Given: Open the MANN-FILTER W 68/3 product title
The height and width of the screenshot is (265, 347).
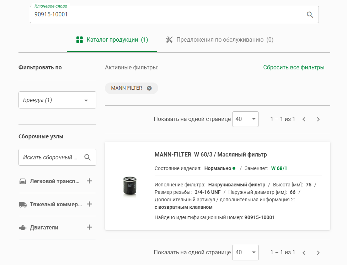Looking at the screenshot, I should click(x=211, y=154).
